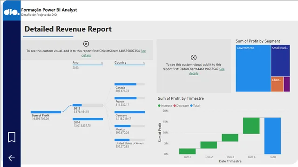Select the Canada bar in the Country level
This screenshot has width=298, height=167.
pos(129,84)
